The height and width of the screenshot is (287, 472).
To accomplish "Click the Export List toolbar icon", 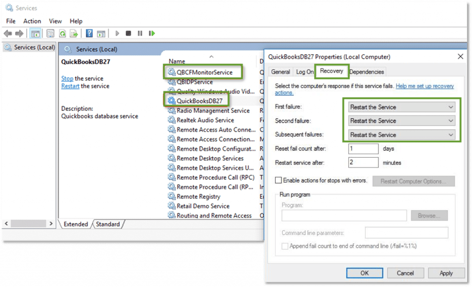I will pos(74,33).
